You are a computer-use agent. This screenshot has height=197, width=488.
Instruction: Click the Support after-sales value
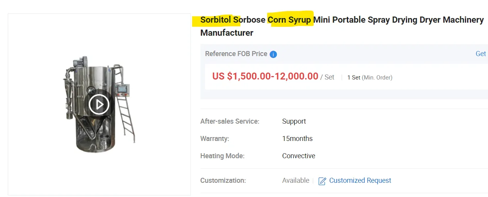point(294,121)
